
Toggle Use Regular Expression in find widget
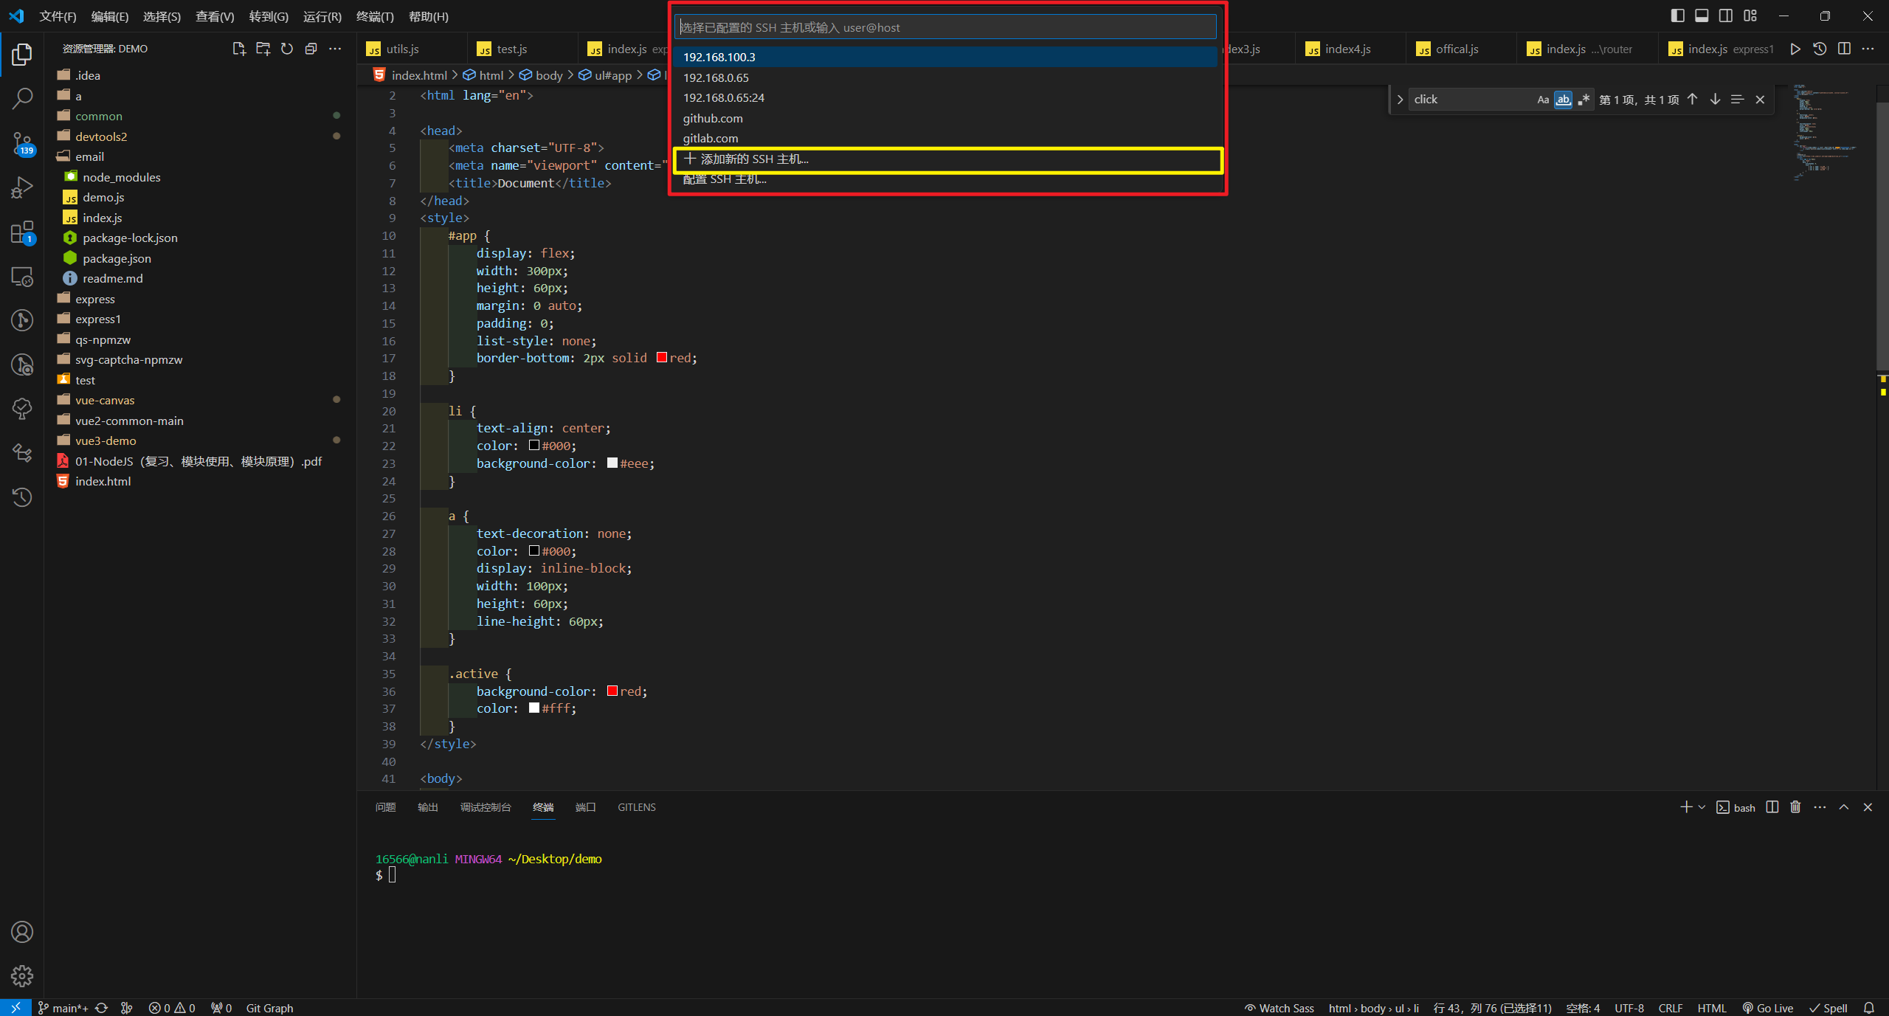(x=1584, y=100)
